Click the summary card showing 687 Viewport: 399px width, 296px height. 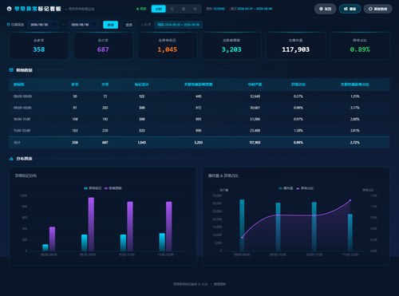pos(103,45)
